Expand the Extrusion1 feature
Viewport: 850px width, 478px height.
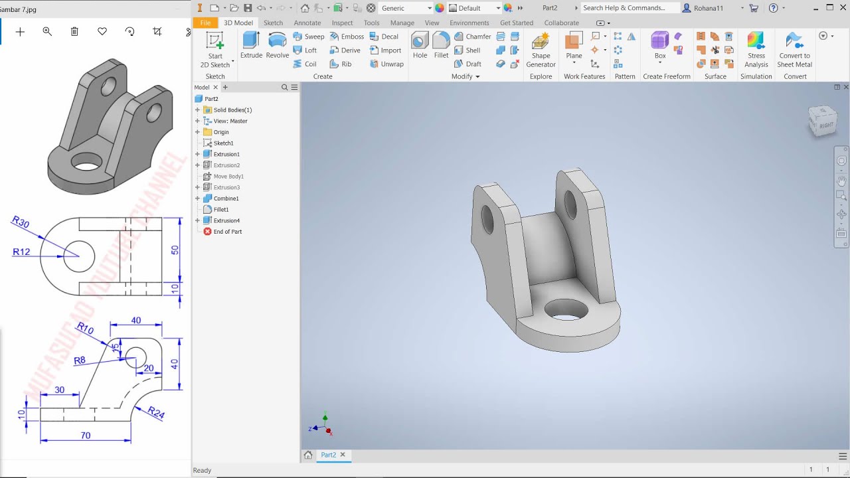(197, 154)
